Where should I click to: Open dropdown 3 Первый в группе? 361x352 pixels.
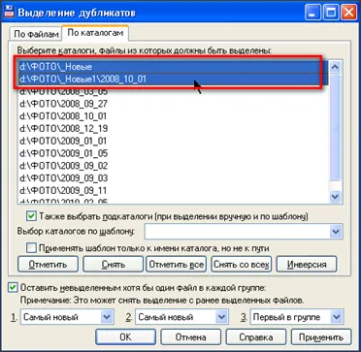point(296,317)
